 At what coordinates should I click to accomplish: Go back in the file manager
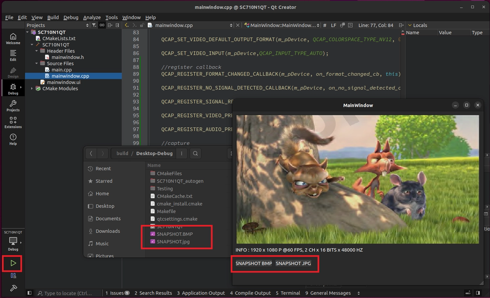click(x=91, y=153)
